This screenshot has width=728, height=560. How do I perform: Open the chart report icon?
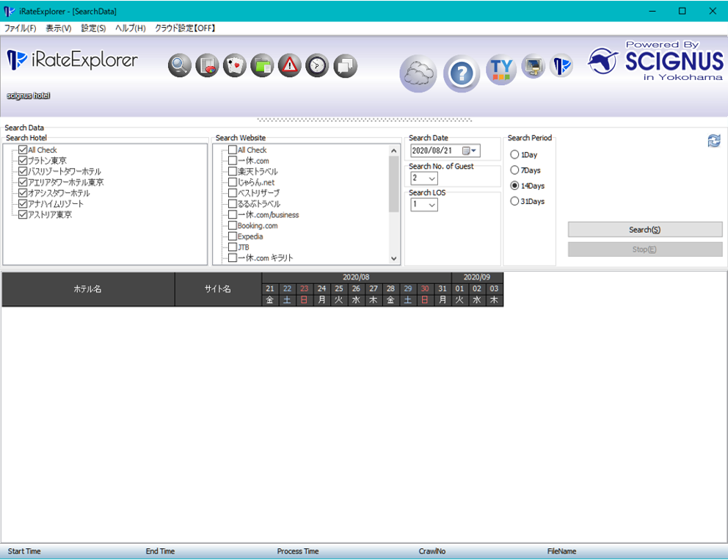(x=207, y=66)
